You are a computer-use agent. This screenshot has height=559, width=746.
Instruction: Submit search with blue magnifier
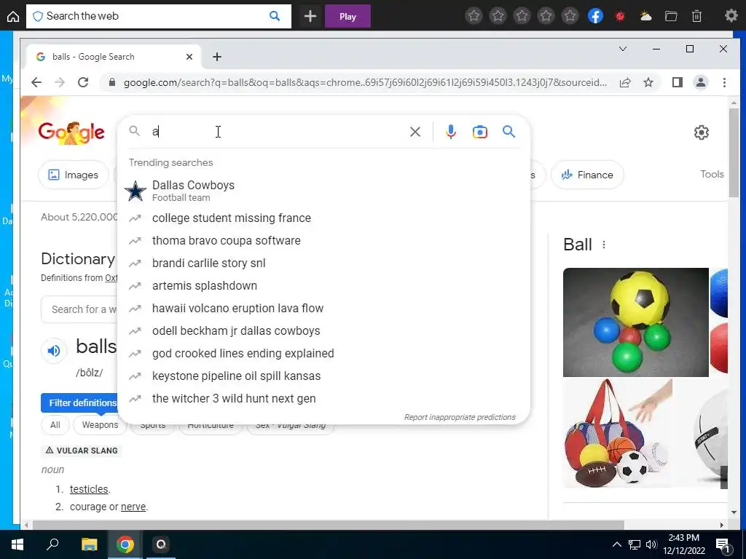coord(509,132)
